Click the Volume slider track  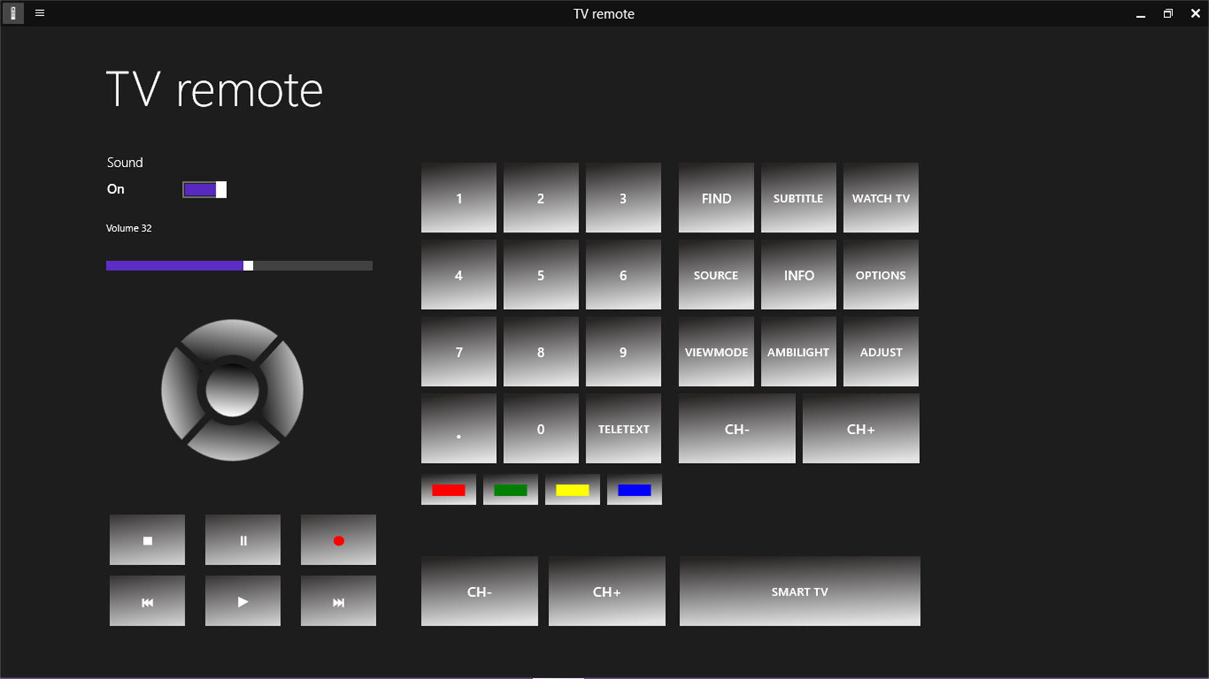pyautogui.click(x=239, y=266)
